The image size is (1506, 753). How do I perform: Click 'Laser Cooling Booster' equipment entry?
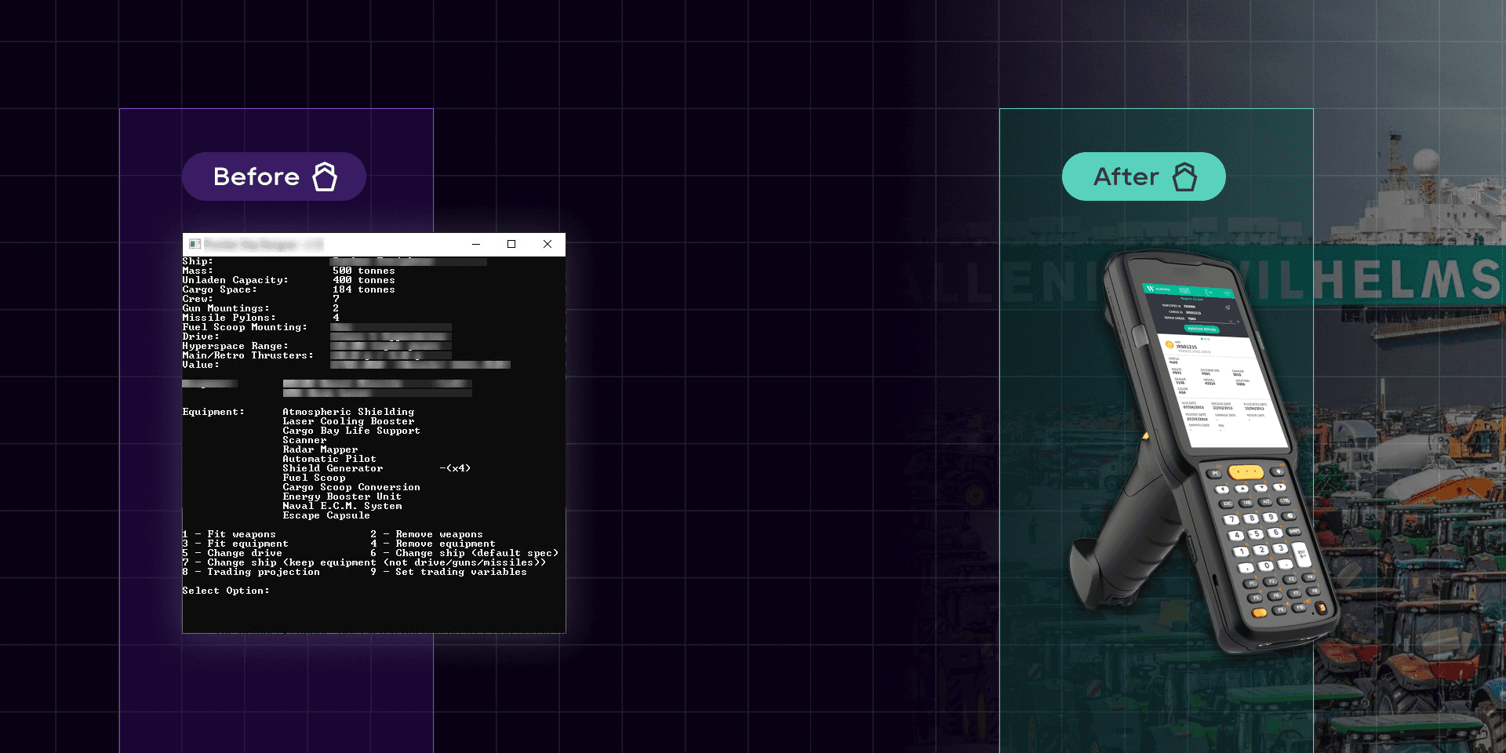point(348,421)
